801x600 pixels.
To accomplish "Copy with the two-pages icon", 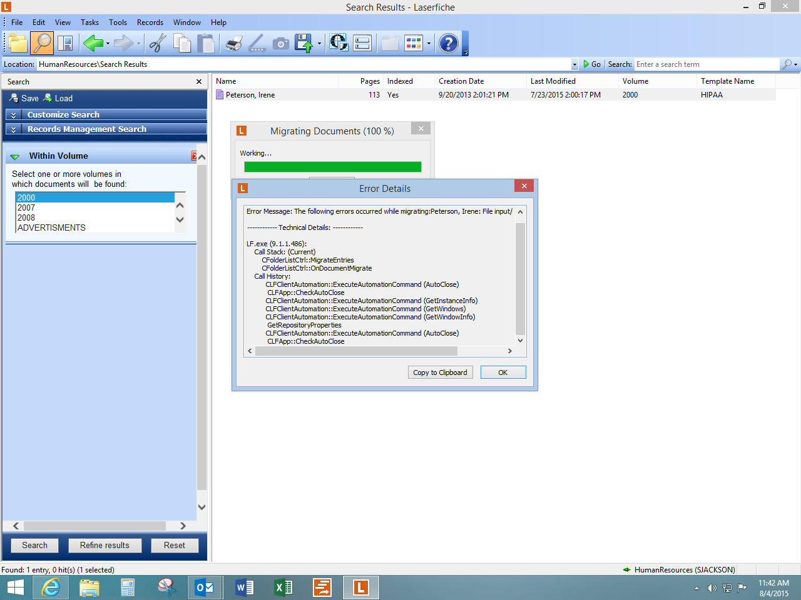I will [182, 43].
